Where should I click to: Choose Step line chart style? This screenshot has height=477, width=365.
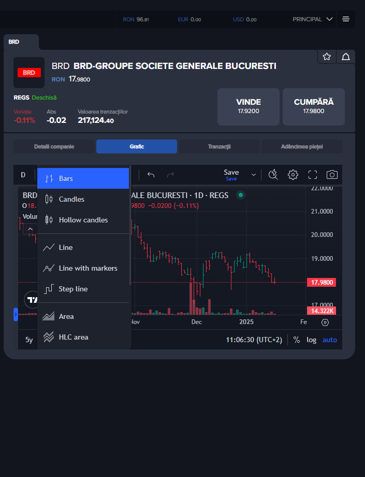pos(83,289)
